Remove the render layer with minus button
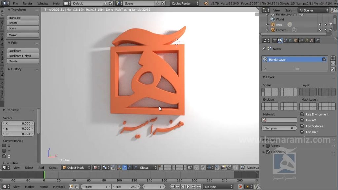338x190 pixels. 333,63
